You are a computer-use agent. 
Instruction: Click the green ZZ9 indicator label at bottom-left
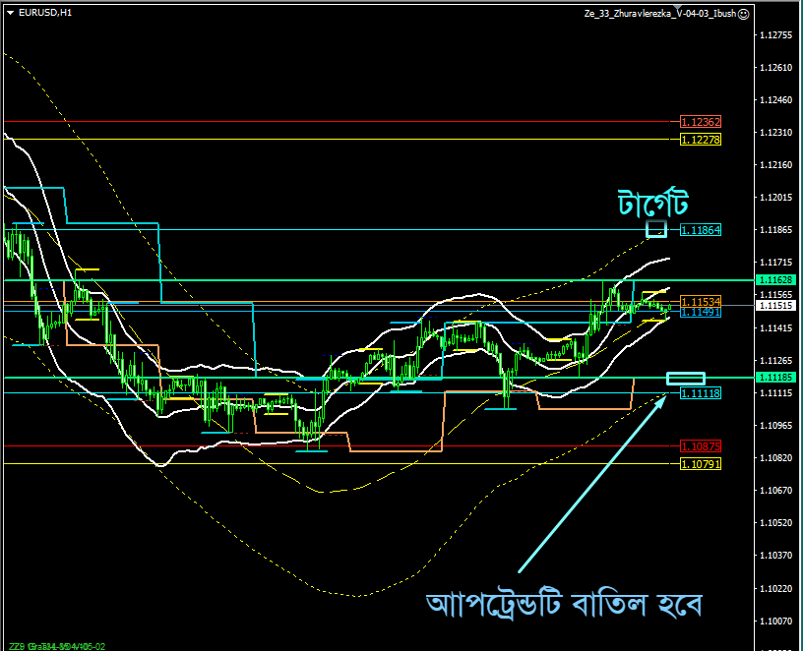pos(56,646)
